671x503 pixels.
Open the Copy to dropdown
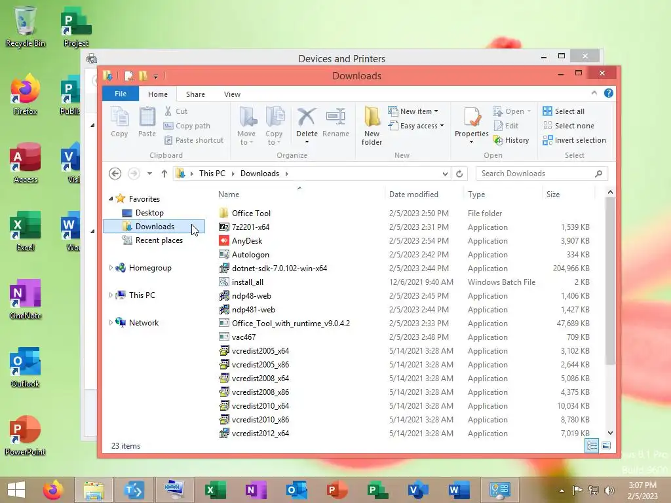[274, 126]
